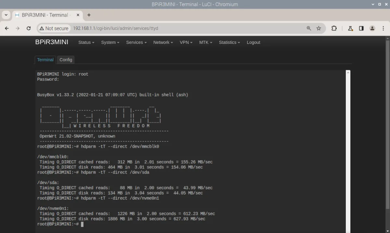Click the page scrollbar down arrow
Viewport: 390px width, 233px height.
[x=387, y=230]
